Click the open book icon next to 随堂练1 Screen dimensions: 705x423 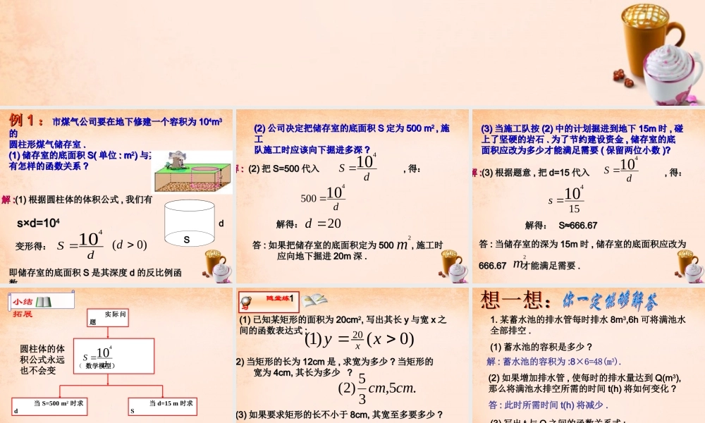[x=314, y=300]
